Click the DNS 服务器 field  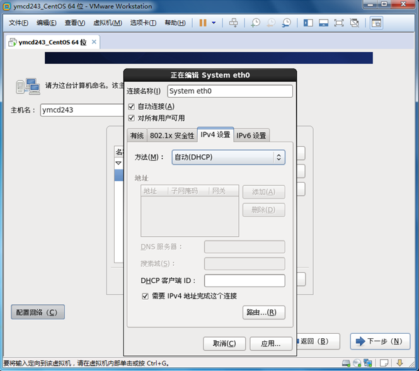[244, 247]
